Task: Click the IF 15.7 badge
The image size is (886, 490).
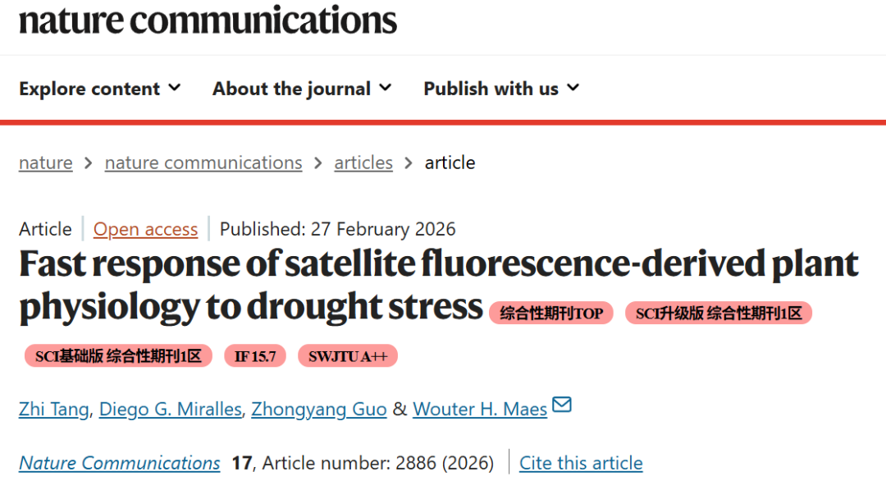Action: pos(254,356)
